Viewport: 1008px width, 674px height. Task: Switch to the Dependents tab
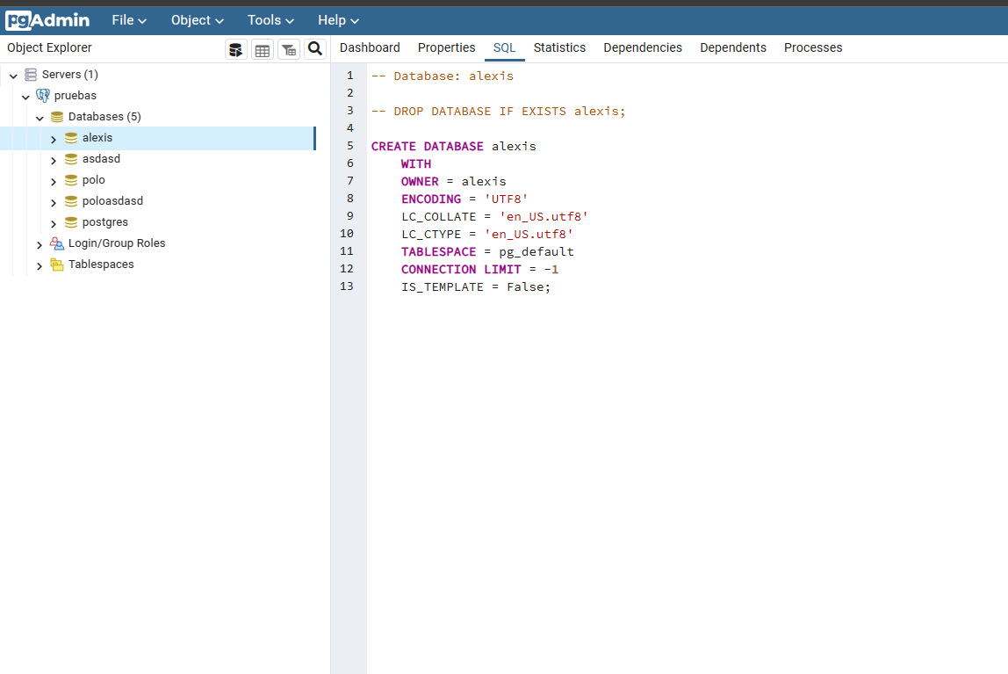pyautogui.click(x=733, y=47)
